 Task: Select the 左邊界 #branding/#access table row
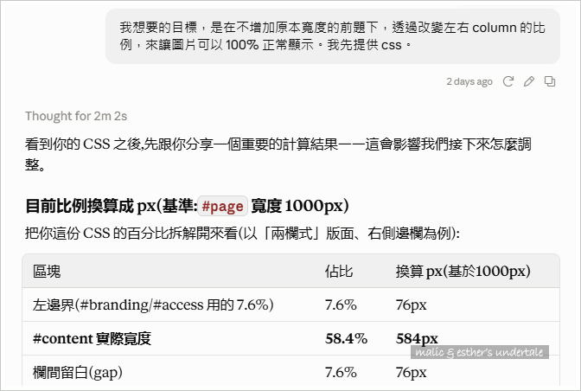coord(290,304)
